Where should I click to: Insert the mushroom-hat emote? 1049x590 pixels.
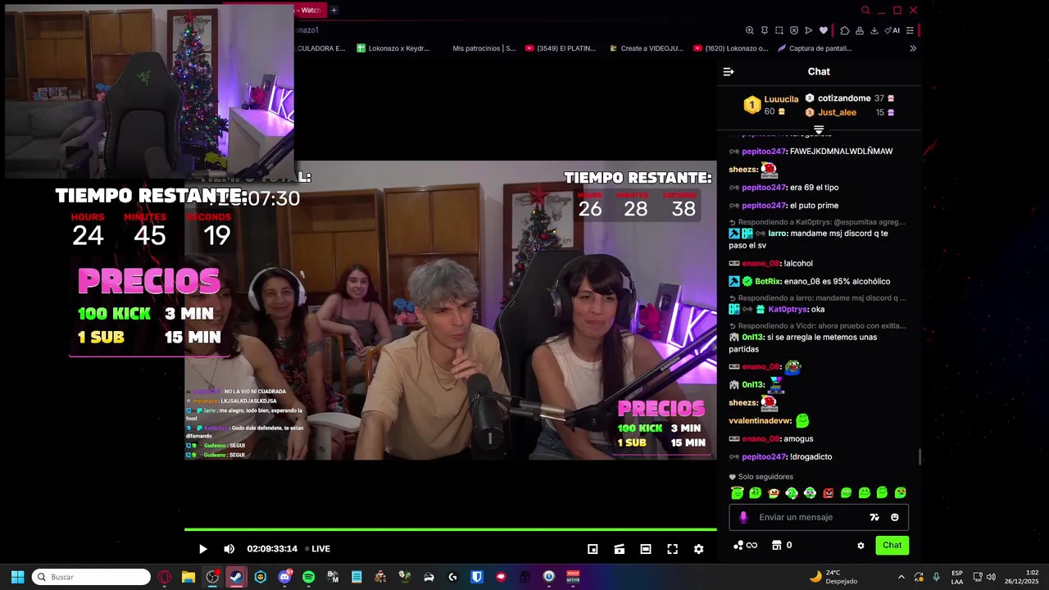(x=773, y=492)
